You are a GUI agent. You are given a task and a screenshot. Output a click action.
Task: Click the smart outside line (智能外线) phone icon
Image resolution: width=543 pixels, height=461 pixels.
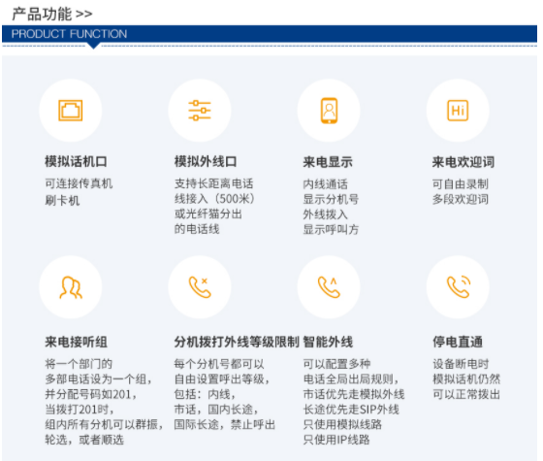(329, 287)
